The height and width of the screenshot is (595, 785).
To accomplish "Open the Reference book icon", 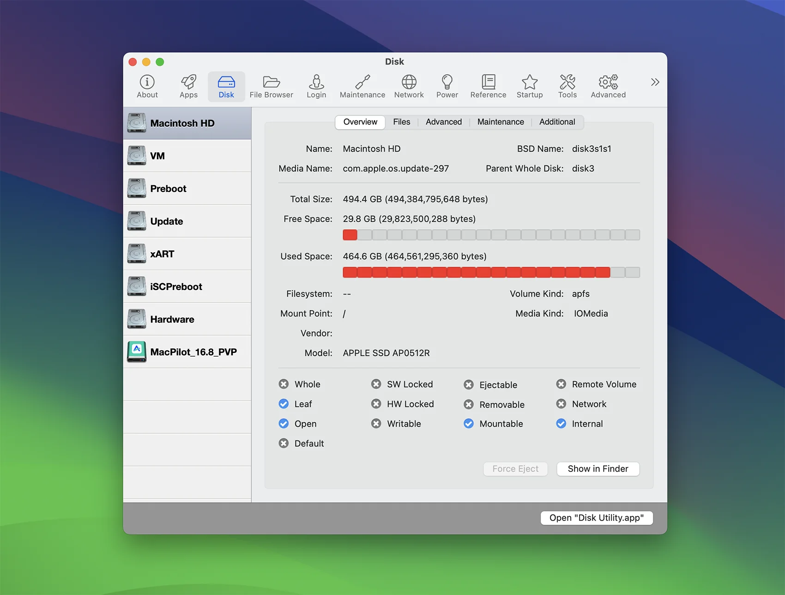I will coord(488,86).
